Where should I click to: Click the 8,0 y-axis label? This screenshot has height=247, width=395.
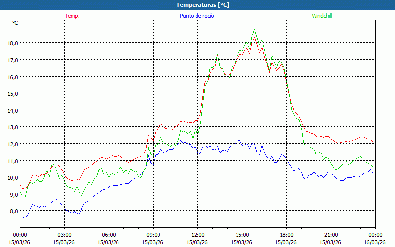click(x=13, y=211)
